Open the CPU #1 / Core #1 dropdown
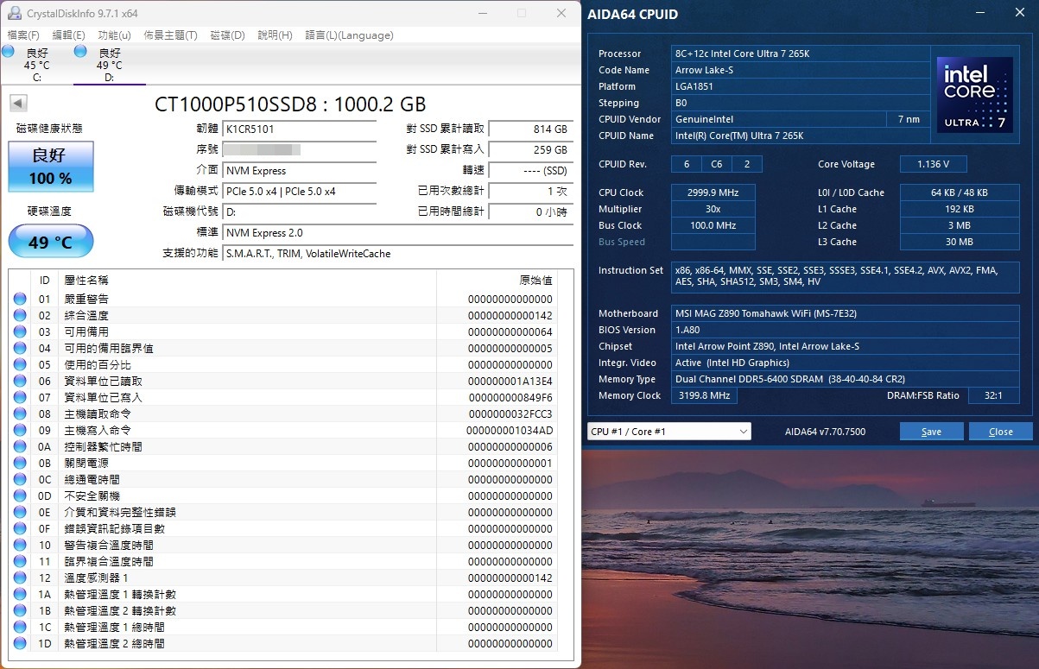Viewport: 1039px width, 669px height. 669,432
